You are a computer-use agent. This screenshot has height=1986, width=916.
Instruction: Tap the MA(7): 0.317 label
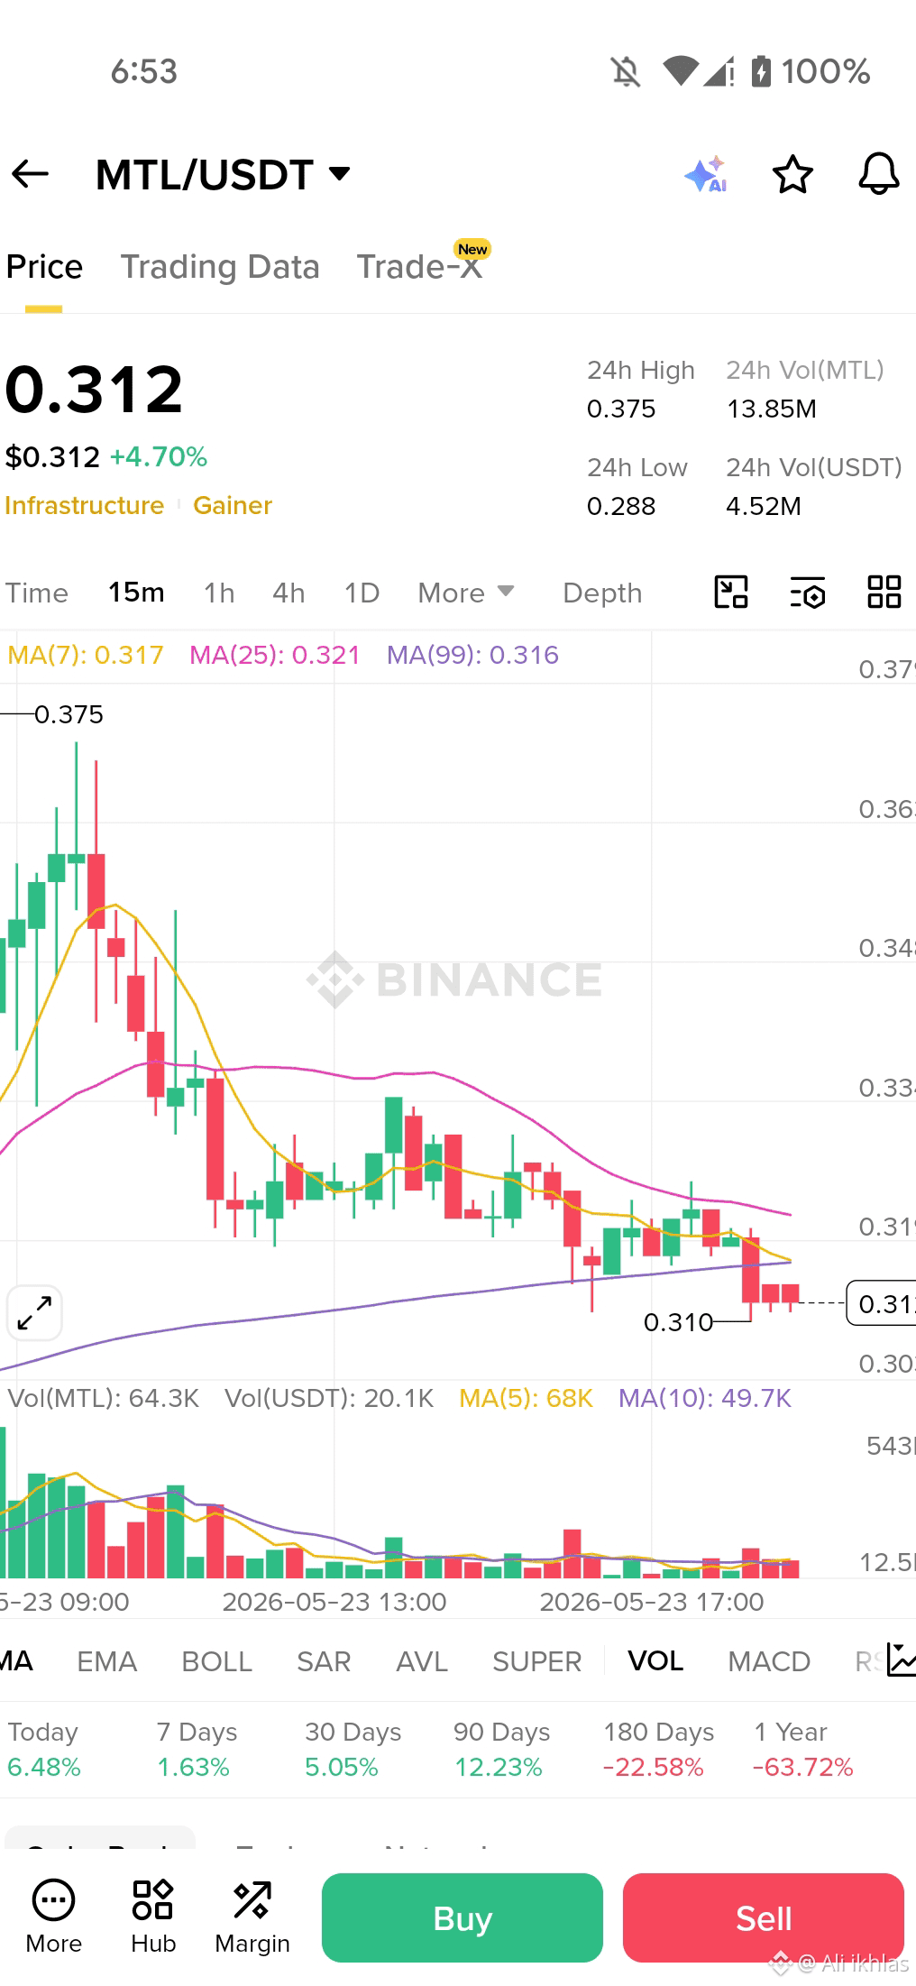pos(86,655)
